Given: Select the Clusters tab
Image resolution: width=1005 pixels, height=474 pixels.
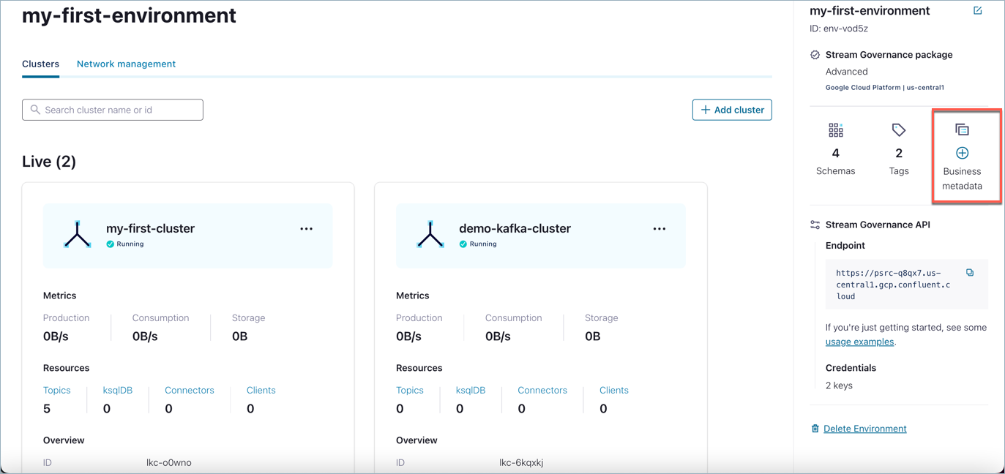Looking at the screenshot, I should coord(40,64).
